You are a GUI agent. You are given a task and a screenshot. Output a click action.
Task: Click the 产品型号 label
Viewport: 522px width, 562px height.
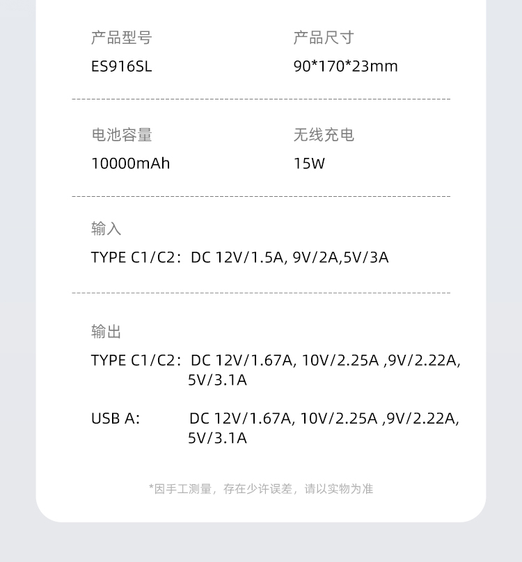pyautogui.click(x=121, y=38)
